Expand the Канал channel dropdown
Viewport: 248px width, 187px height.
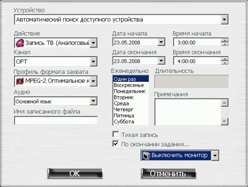tap(93, 62)
